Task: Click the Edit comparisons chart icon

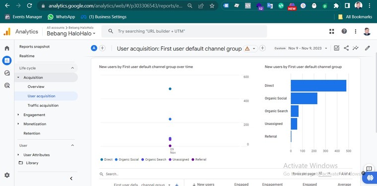Action: 337,48
